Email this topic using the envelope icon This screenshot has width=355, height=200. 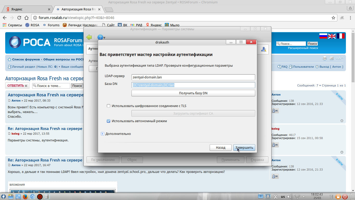coord(332,58)
